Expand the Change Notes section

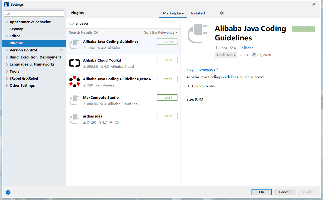pyautogui.click(x=189, y=86)
